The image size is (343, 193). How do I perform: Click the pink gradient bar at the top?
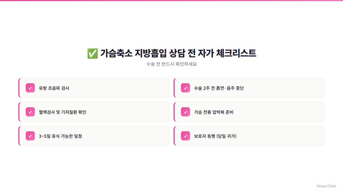pos(171,1)
